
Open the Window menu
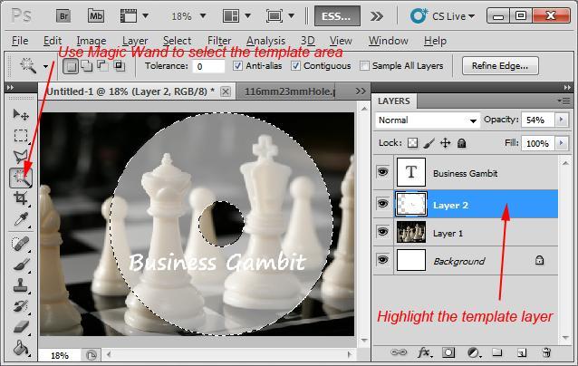point(388,41)
